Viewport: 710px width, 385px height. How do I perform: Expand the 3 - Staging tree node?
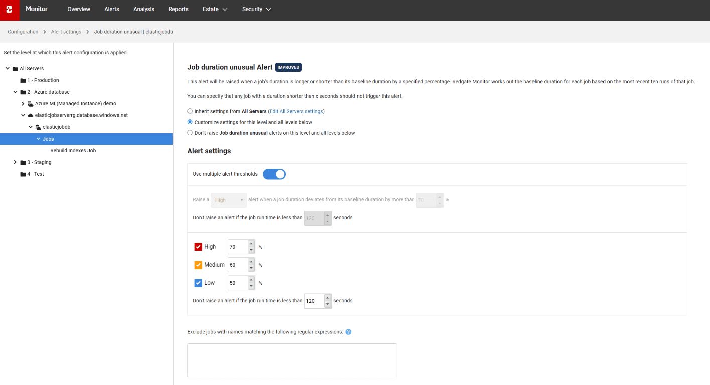[15, 162]
